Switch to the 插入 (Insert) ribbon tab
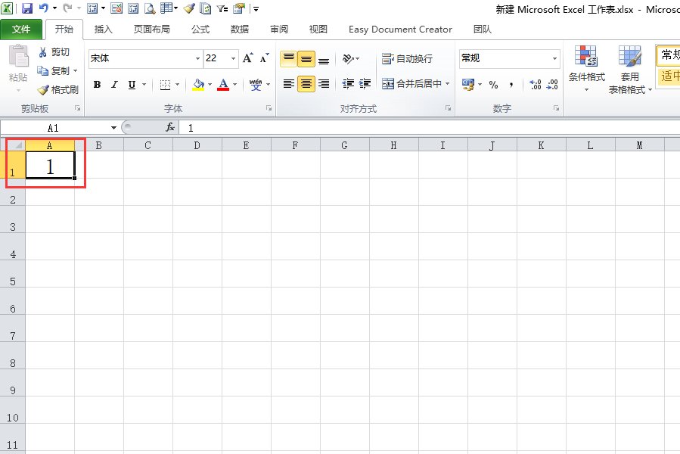This screenshot has width=680, height=454. pos(104,30)
